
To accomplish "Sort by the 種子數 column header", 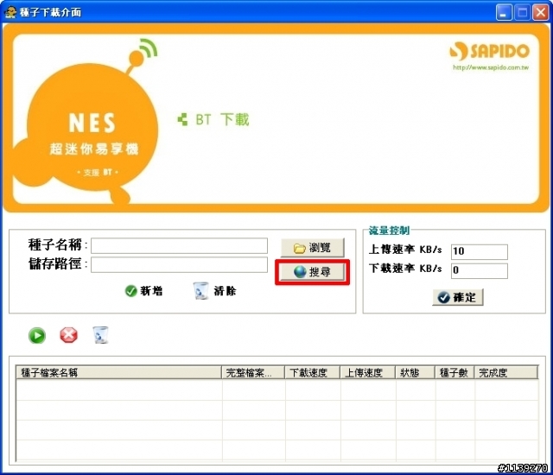I will pyautogui.click(x=454, y=372).
